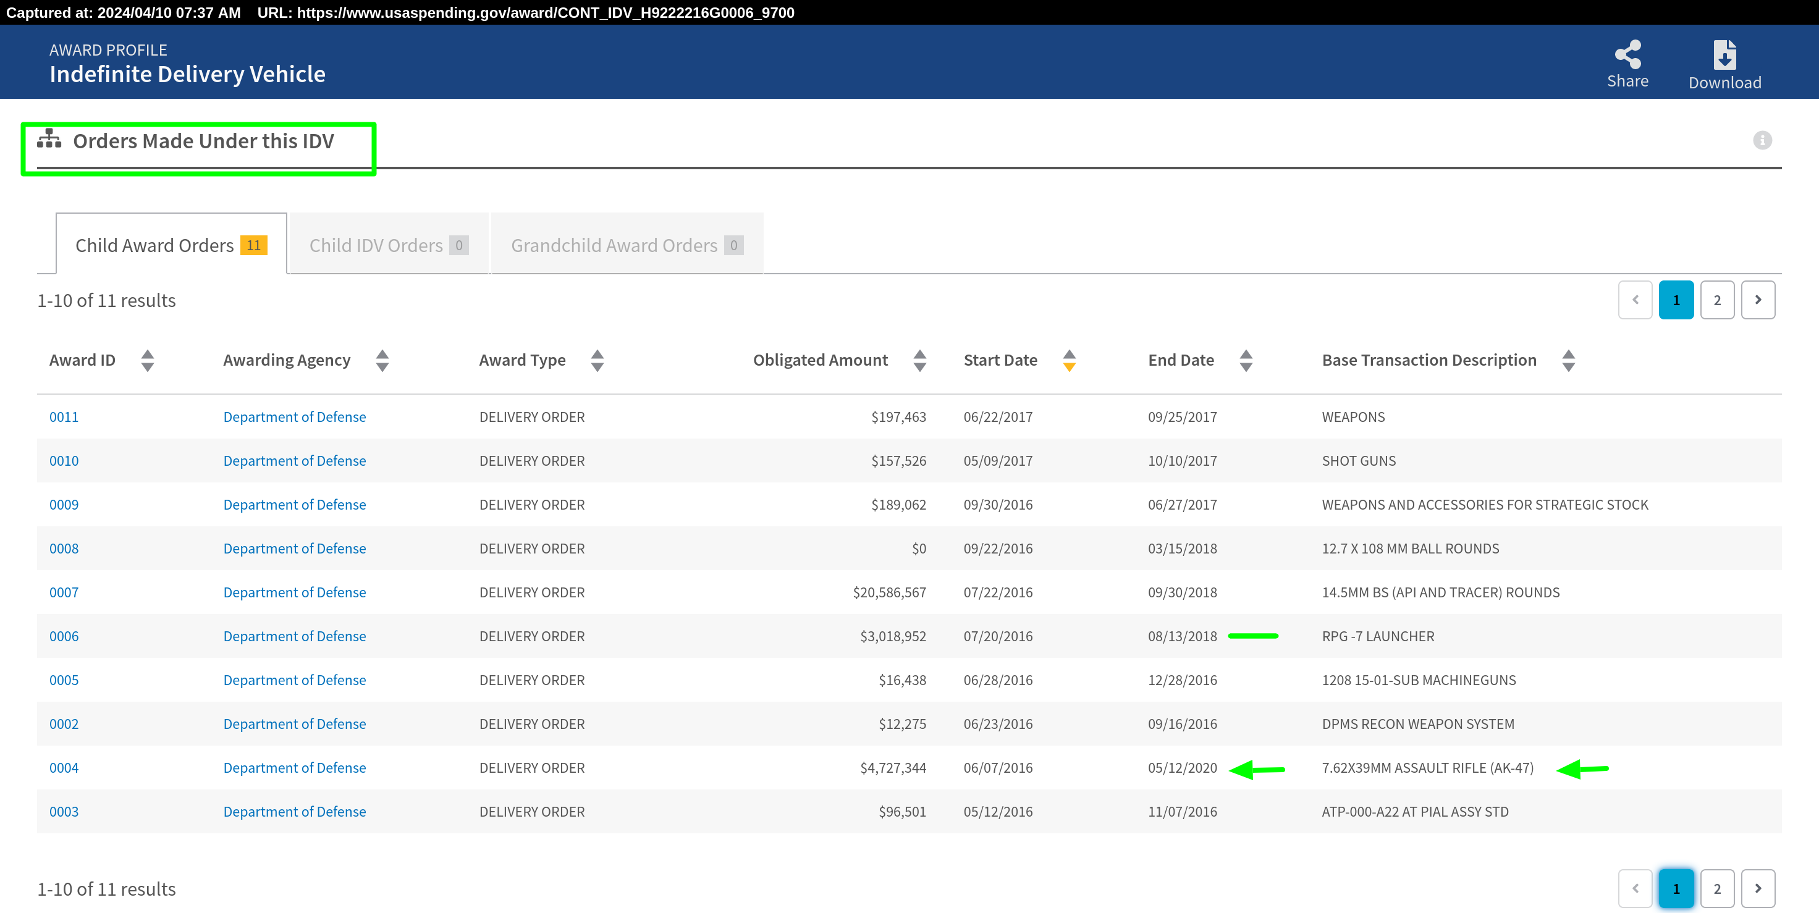This screenshot has height=913, width=1819.
Task: Click 14.5MM BS (API AND TRACER) ROUNDS text
Action: click(1440, 592)
